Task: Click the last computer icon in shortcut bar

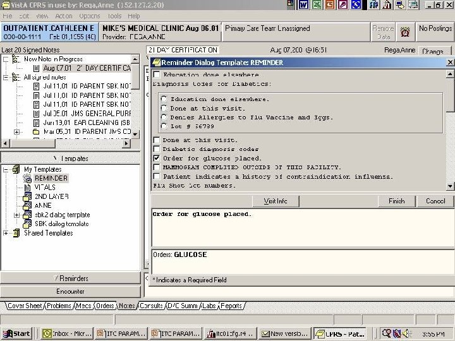Action: coord(413,4)
